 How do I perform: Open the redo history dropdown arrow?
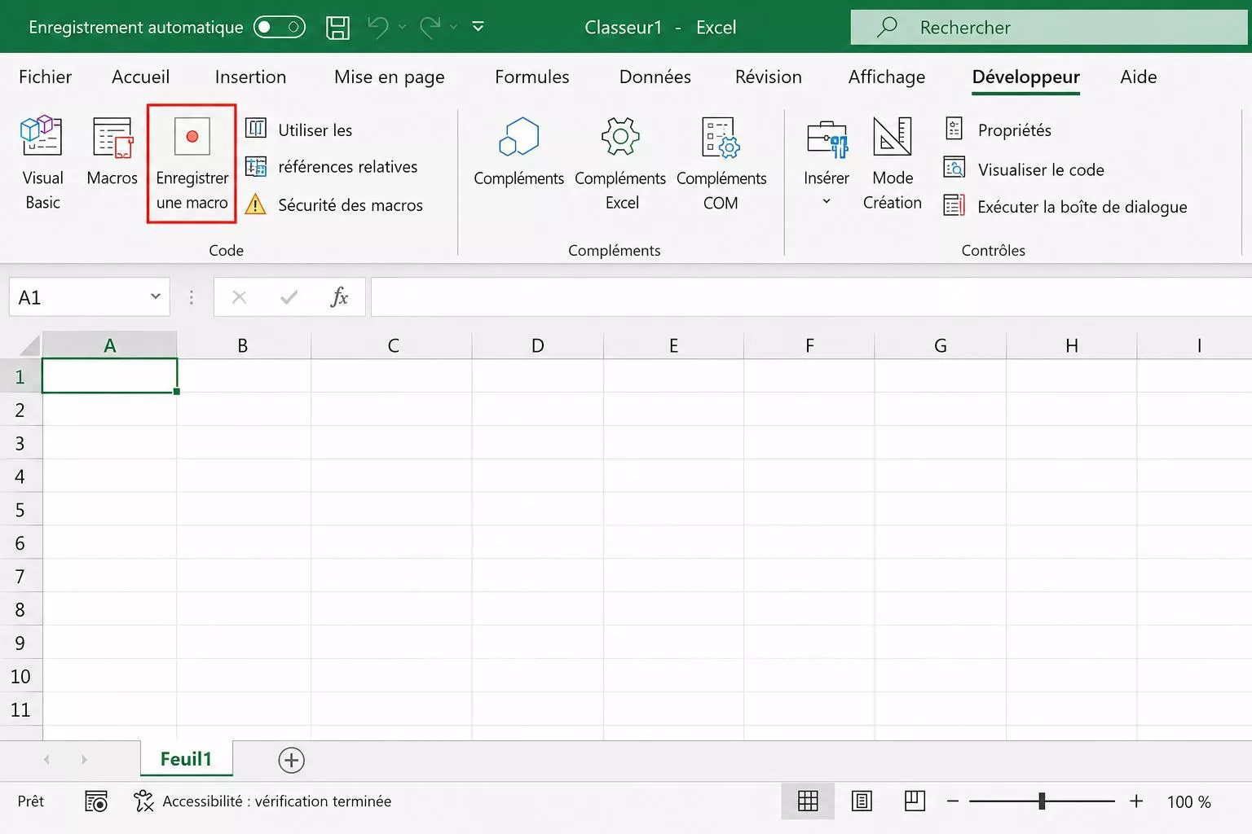pyautogui.click(x=453, y=27)
